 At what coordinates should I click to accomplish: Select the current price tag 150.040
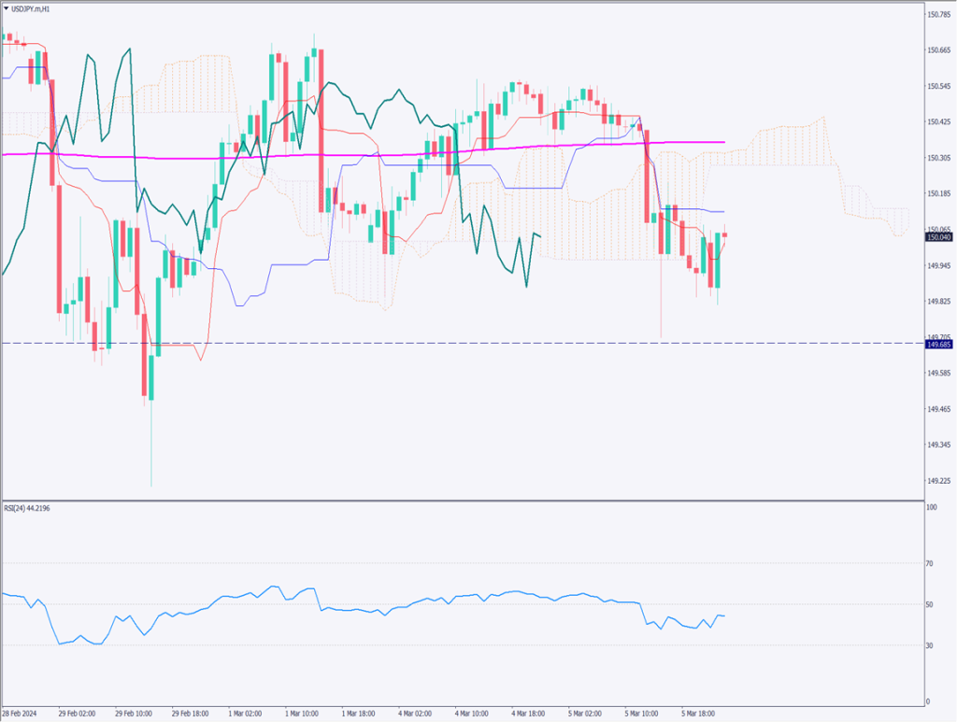pos(938,237)
